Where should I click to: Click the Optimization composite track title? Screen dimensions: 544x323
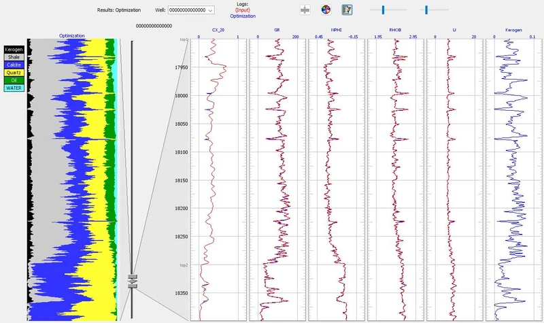pos(72,36)
